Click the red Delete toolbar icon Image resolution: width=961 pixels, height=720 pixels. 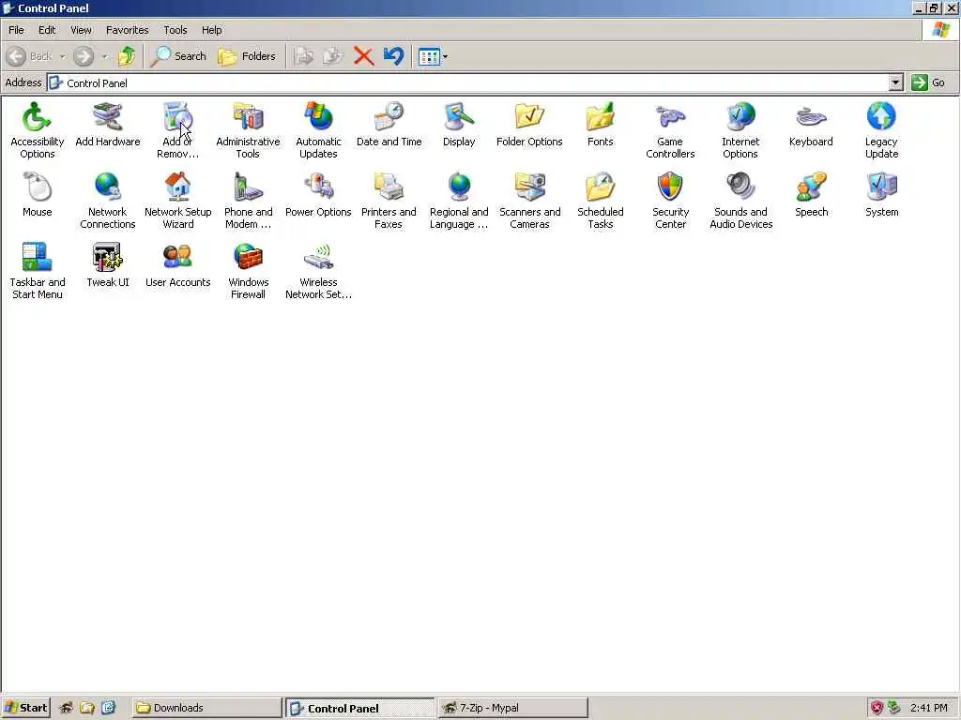(x=363, y=56)
